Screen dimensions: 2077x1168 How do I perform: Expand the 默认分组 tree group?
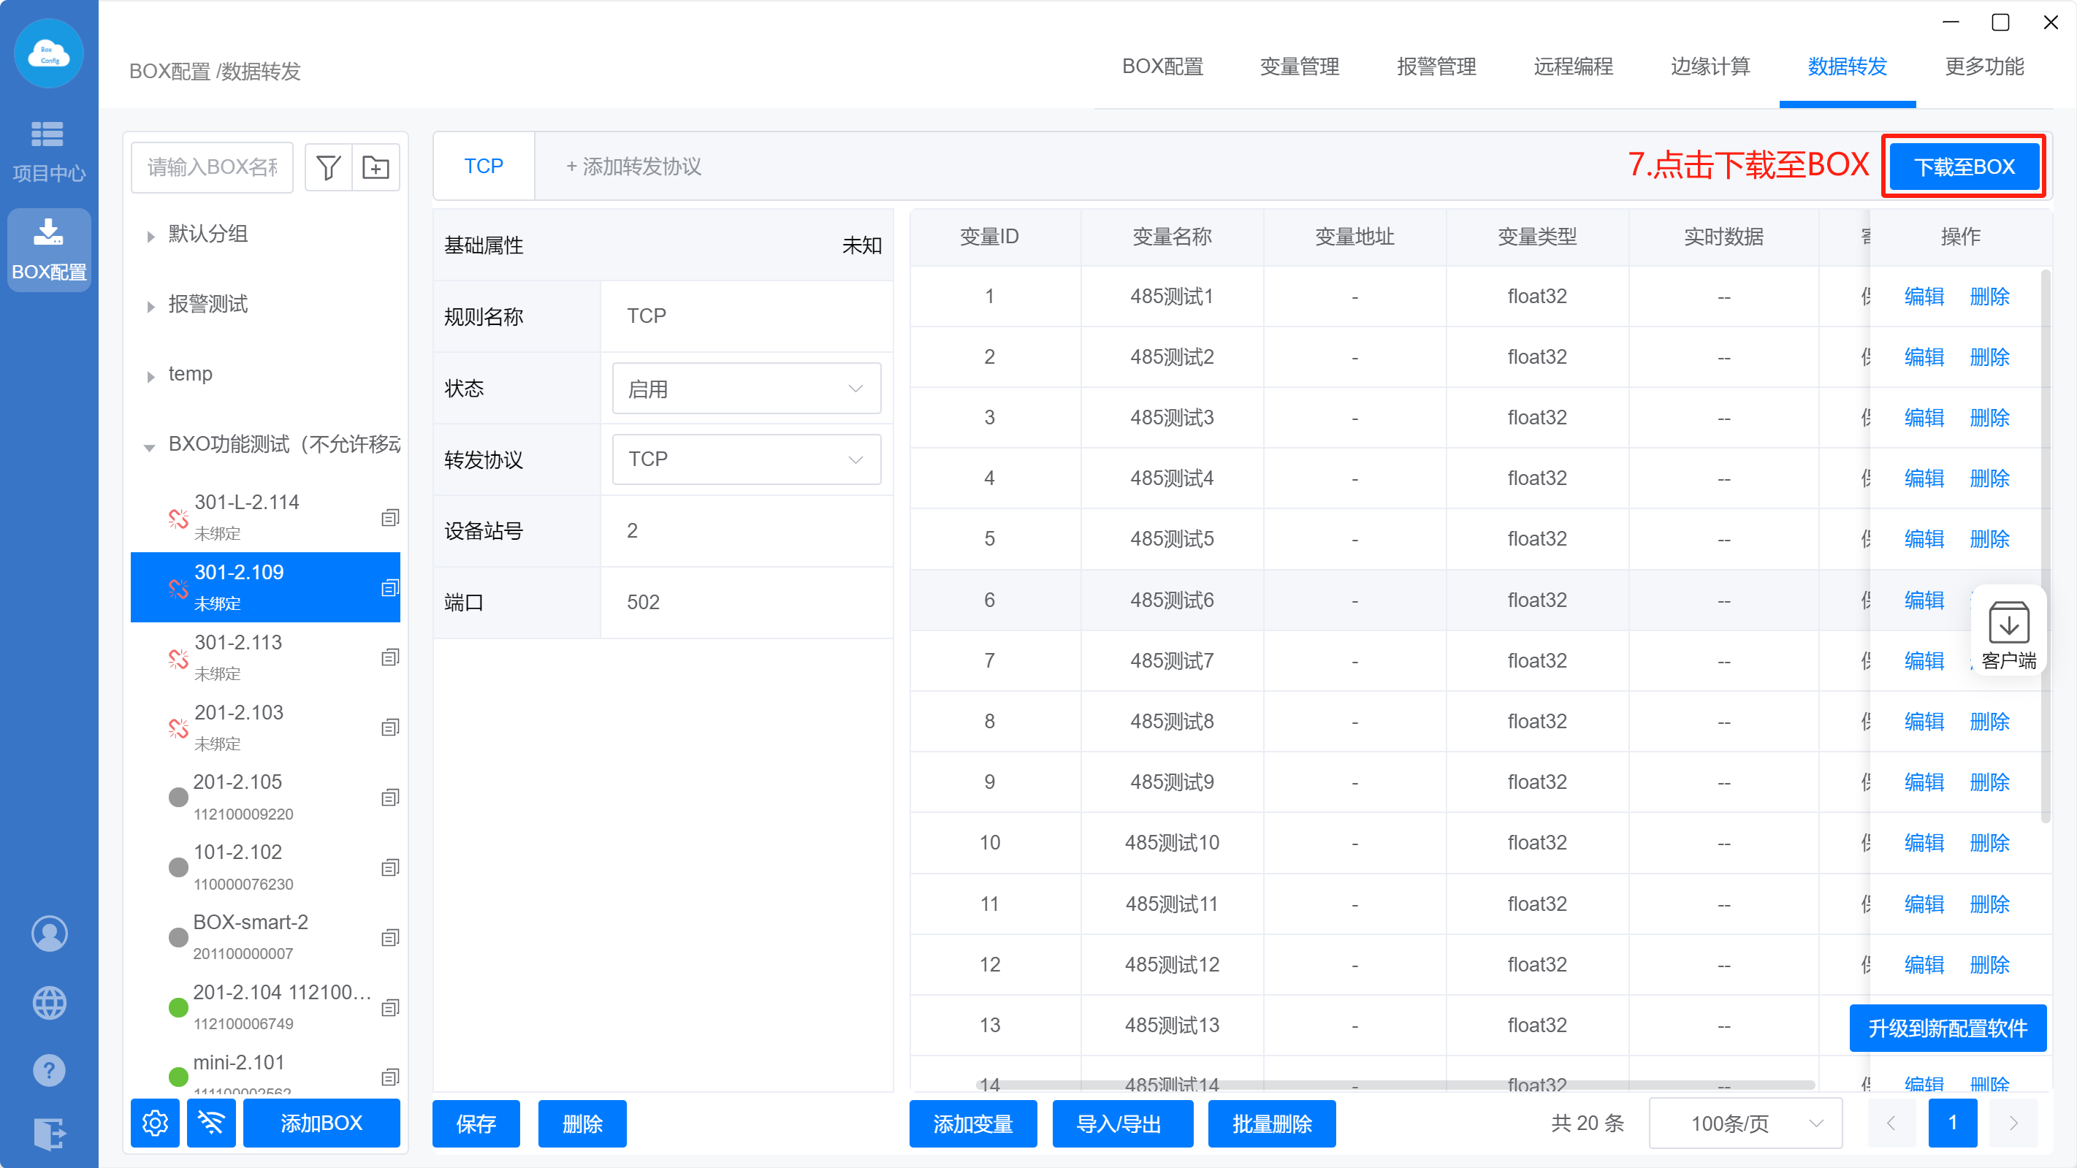(150, 236)
